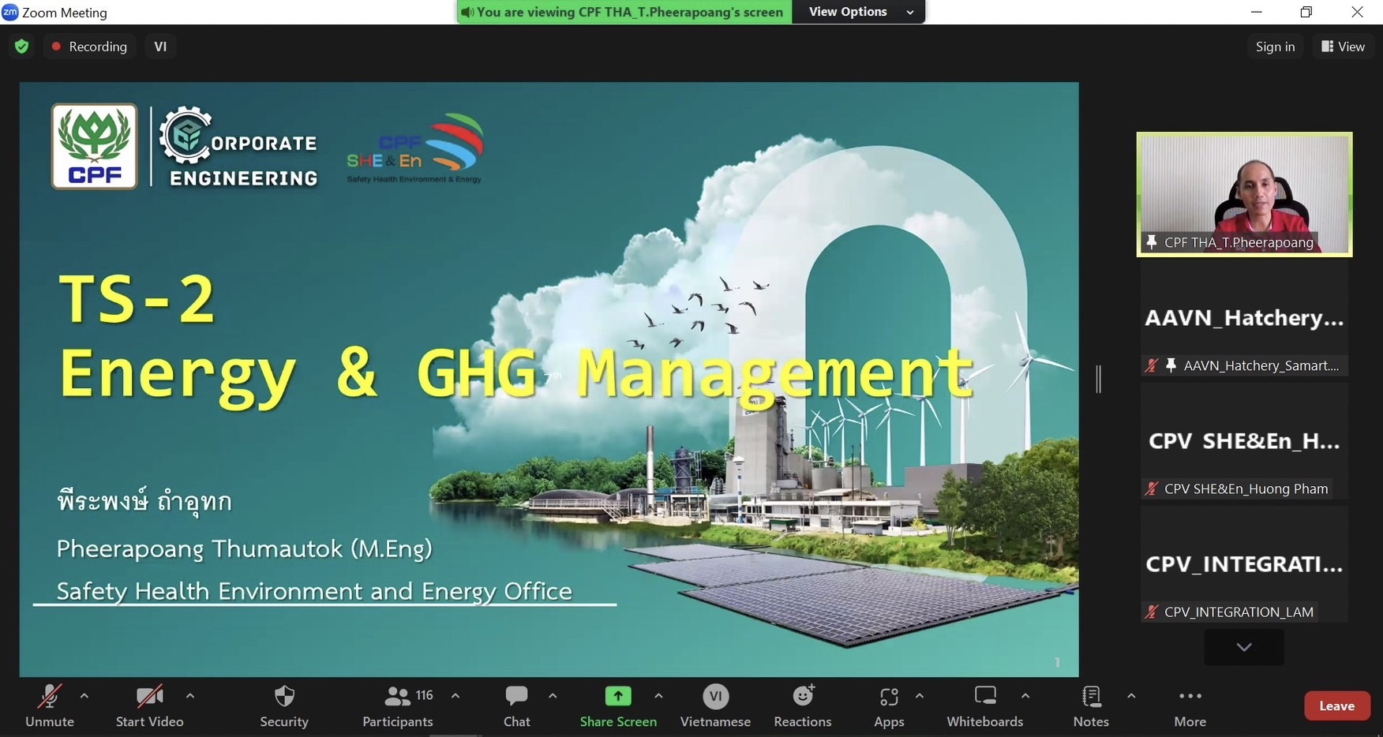Open the View layout menu
Image resolution: width=1383 pixels, height=737 pixels.
coord(1344,47)
